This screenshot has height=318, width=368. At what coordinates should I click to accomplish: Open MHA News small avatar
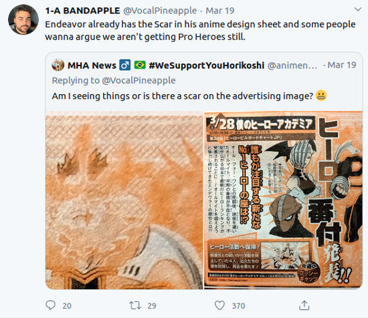coord(58,65)
